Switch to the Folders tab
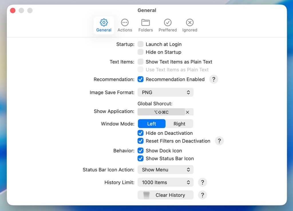 pos(145,25)
